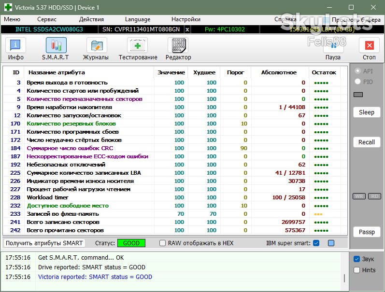The height and width of the screenshot is (292, 385).
Task: Click the Название атрибута column header
Action: (57, 72)
